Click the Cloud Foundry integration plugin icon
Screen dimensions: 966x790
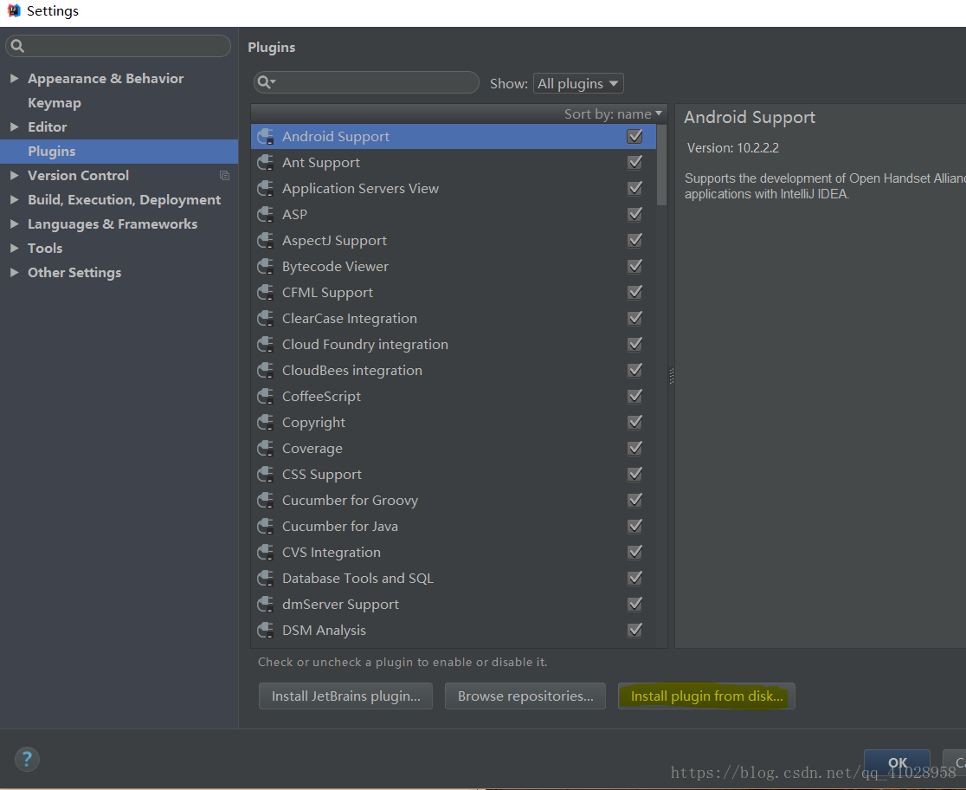[x=266, y=344]
